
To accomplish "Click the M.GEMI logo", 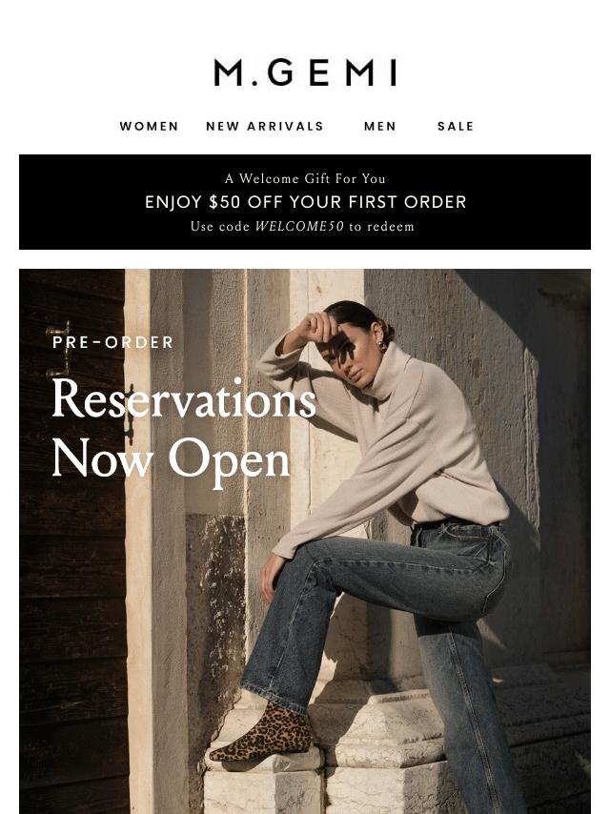I will pos(305,72).
